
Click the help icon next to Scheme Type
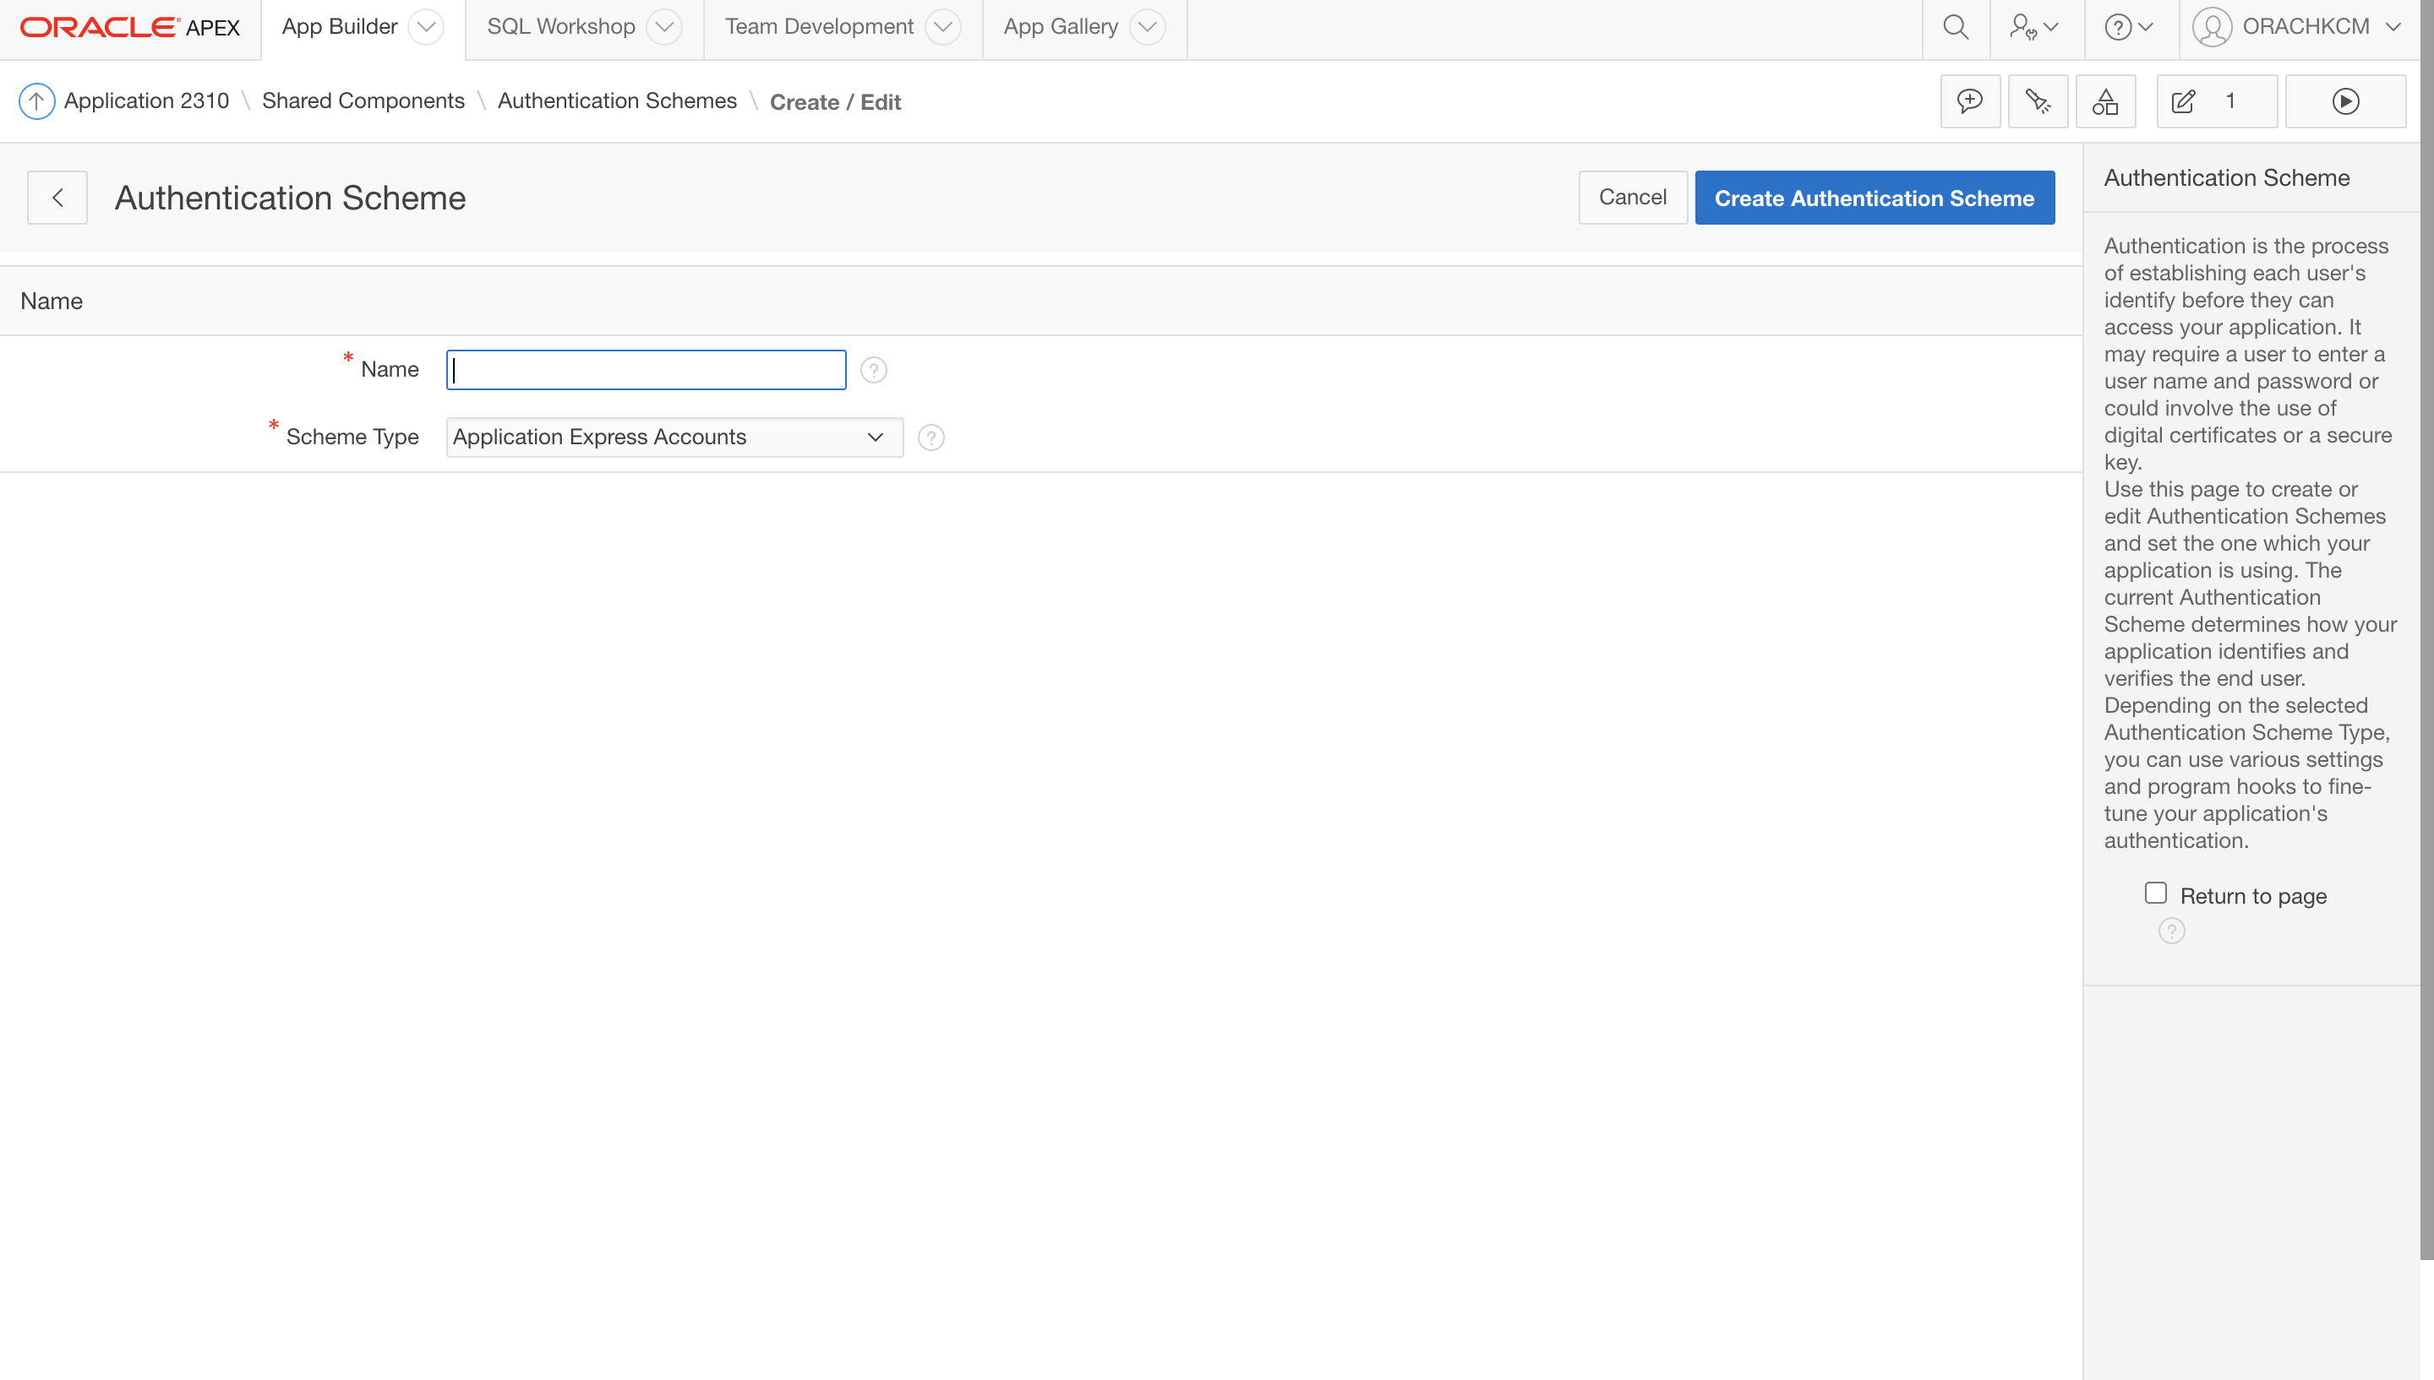click(x=931, y=437)
